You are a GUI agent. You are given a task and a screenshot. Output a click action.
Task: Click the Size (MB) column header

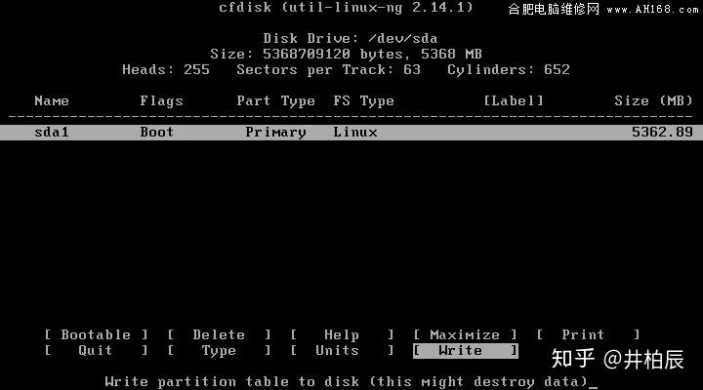pos(653,100)
